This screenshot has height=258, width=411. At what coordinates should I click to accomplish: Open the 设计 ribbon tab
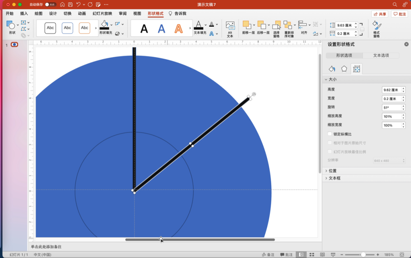point(53,13)
